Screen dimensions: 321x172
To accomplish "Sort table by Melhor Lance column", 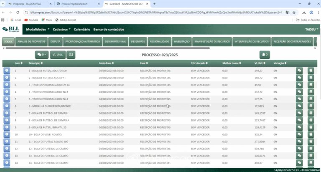I will 232,63.
